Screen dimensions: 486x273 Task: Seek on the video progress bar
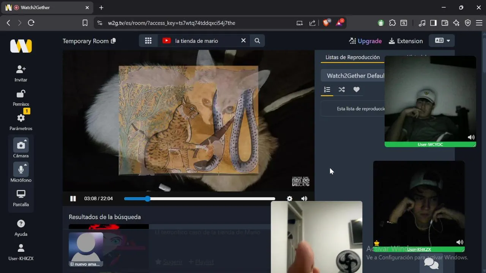(x=199, y=199)
